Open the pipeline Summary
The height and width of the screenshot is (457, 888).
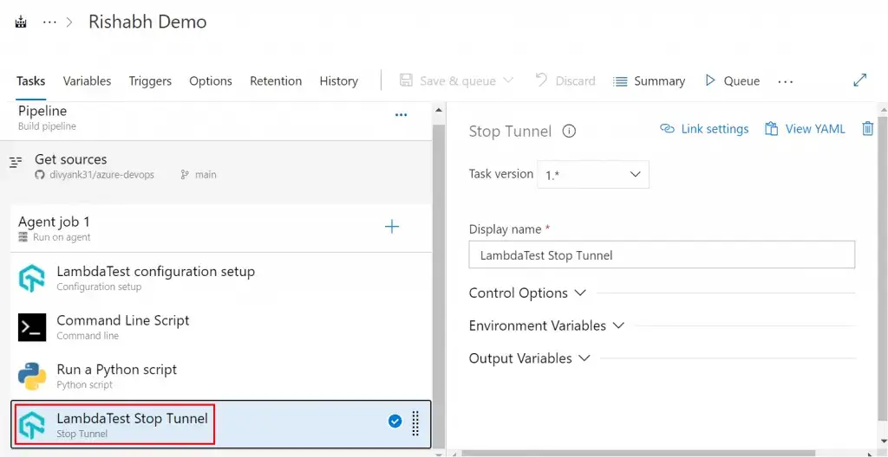[649, 80]
